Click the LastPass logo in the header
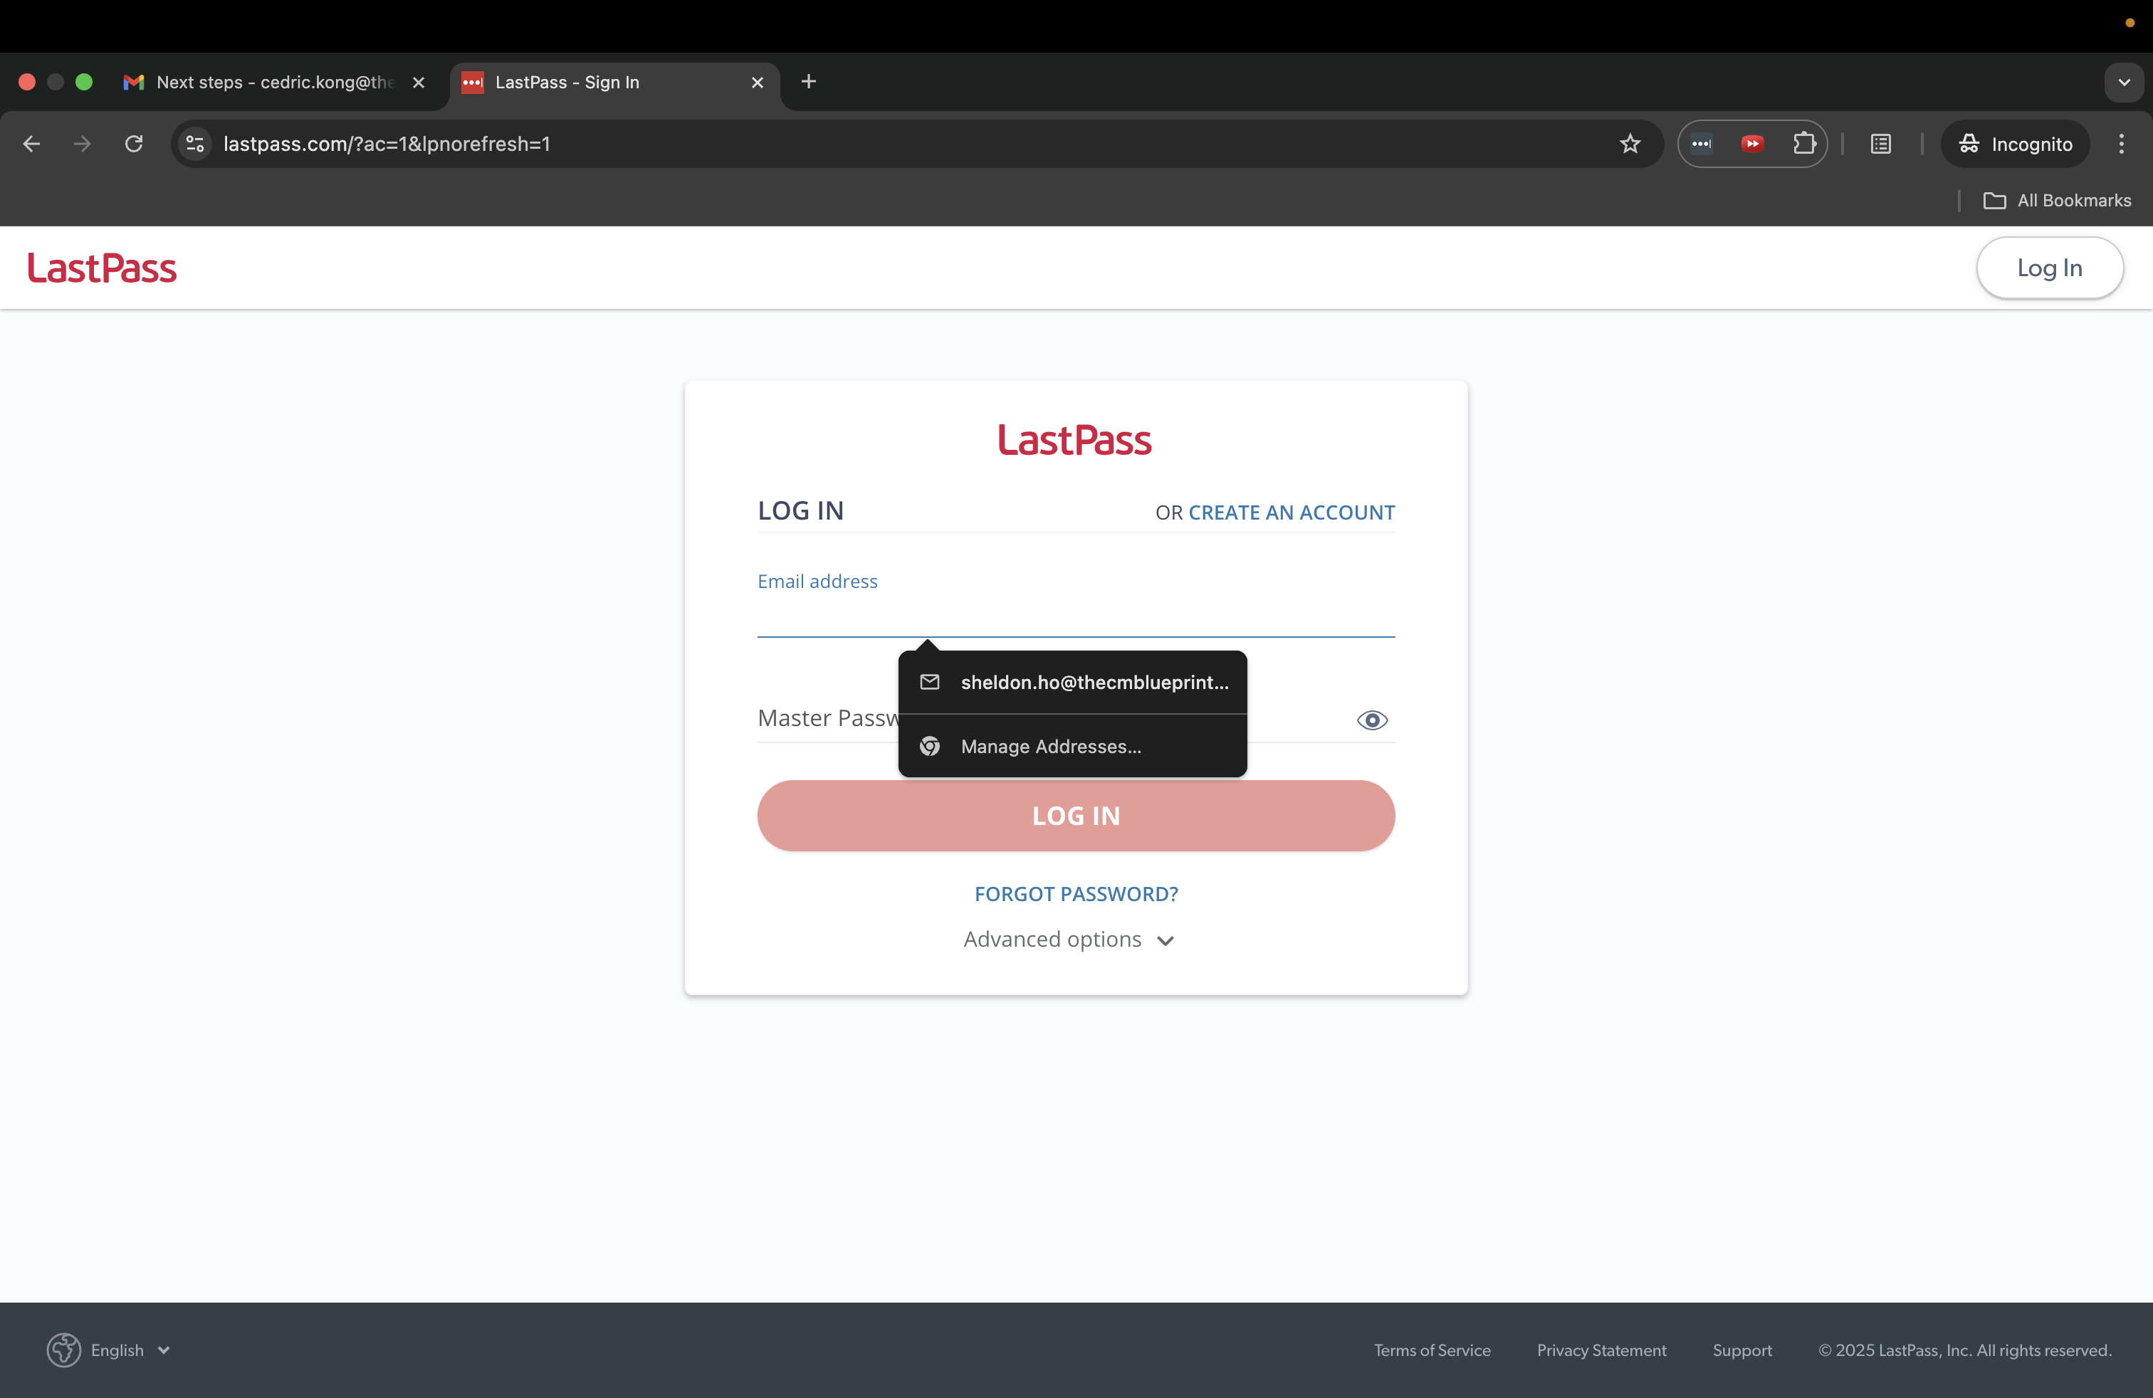 (103, 268)
